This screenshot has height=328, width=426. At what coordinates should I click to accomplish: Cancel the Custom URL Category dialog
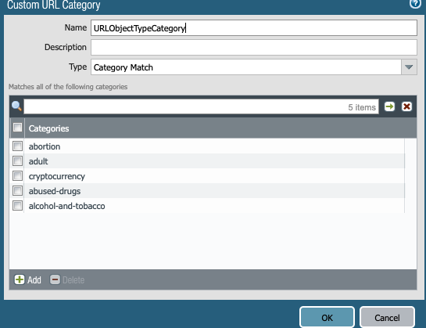[387, 317]
